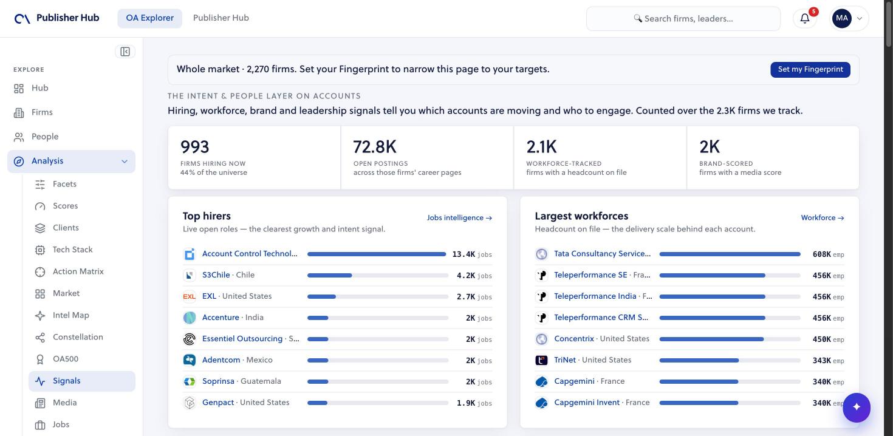
Task: Click the 2K Brand-Scored card
Action: pos(773,158)
